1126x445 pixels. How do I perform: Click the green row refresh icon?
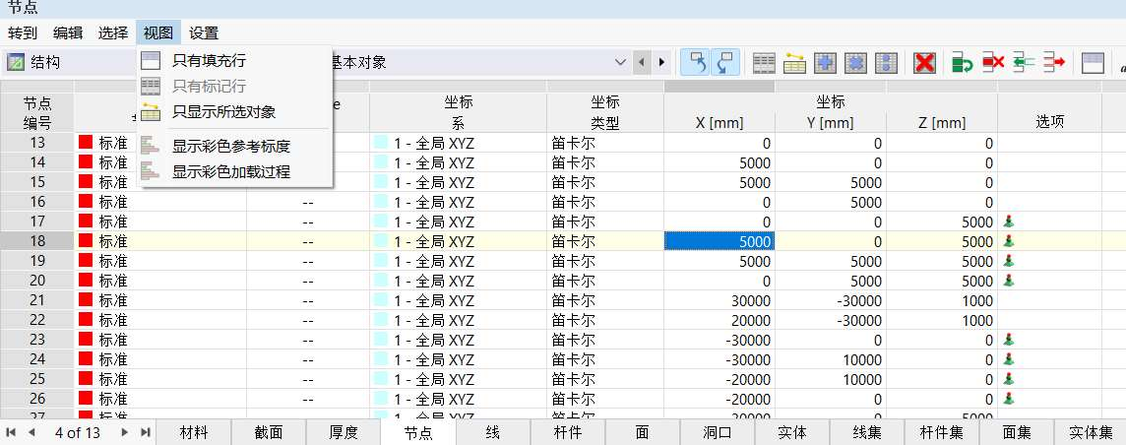click(x=963, y=63)
